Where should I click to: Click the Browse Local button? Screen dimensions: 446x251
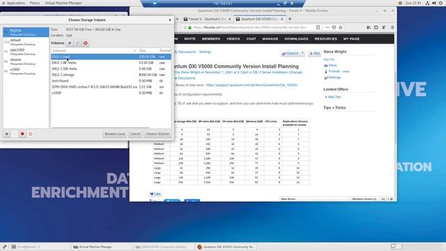click(114, 134)
